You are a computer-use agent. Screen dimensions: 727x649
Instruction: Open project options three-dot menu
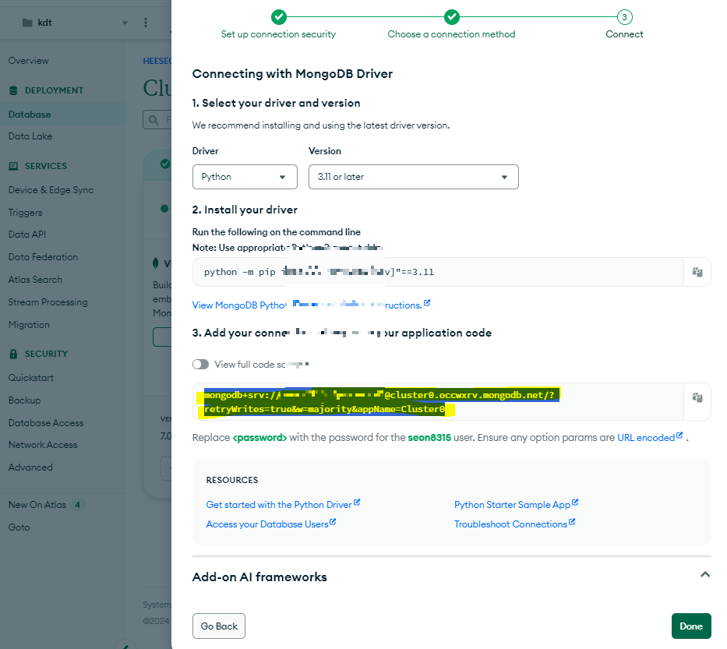pyautogui.click(x=146, y=23)
